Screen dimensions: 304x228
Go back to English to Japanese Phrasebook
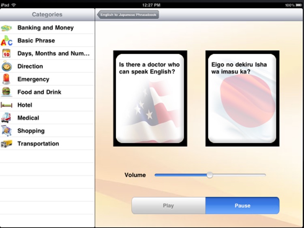(x=128, y=15)
